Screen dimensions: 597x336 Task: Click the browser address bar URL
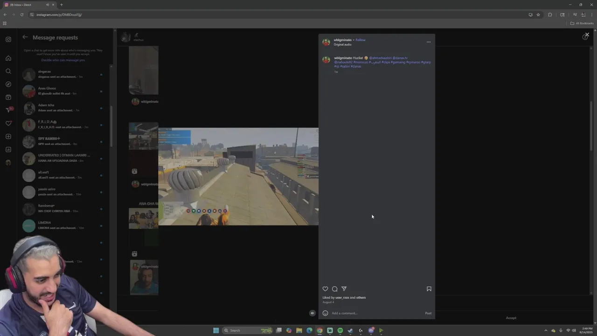click(x=59, y=14)
